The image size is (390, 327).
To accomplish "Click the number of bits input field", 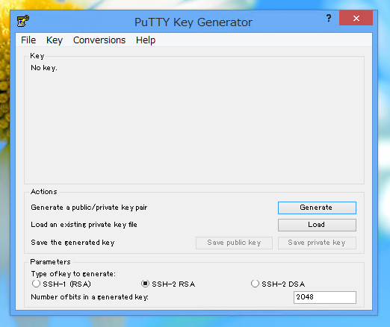I will [x=325, y=297].
